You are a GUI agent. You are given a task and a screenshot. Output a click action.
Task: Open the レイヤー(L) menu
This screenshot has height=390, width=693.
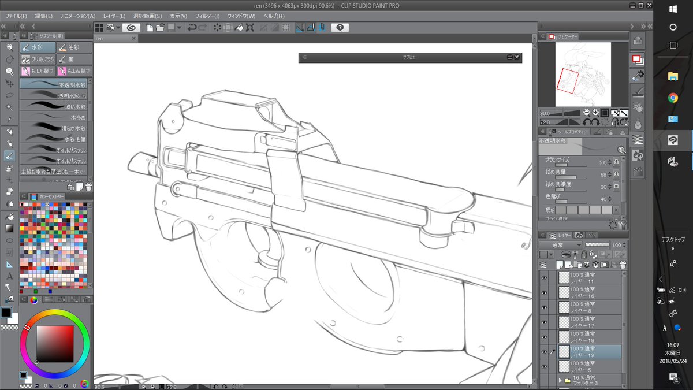point(114,16)
